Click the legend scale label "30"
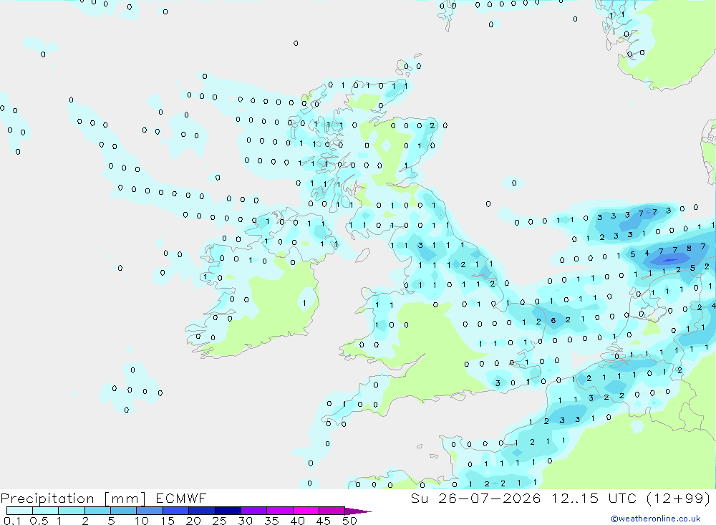Viewport: 716px width, 525px height. [x=245, y=521]
